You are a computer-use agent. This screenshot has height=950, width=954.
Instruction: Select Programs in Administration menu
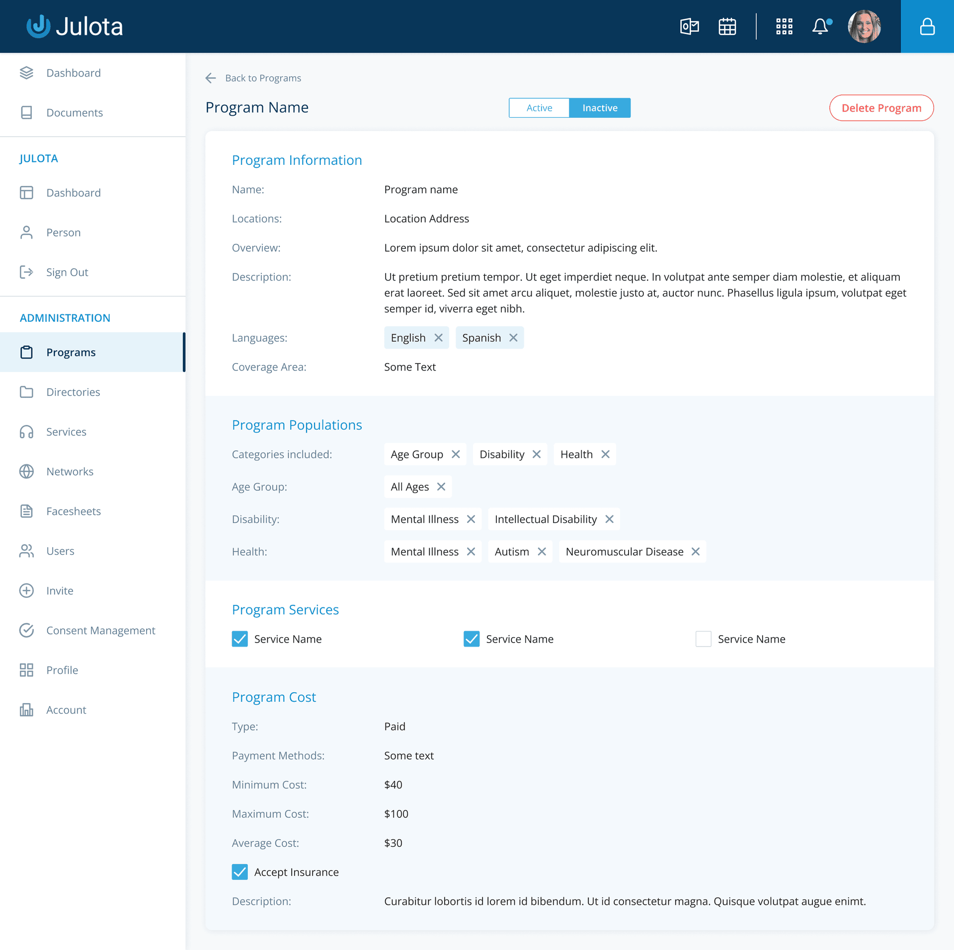(x=93, y=352)
